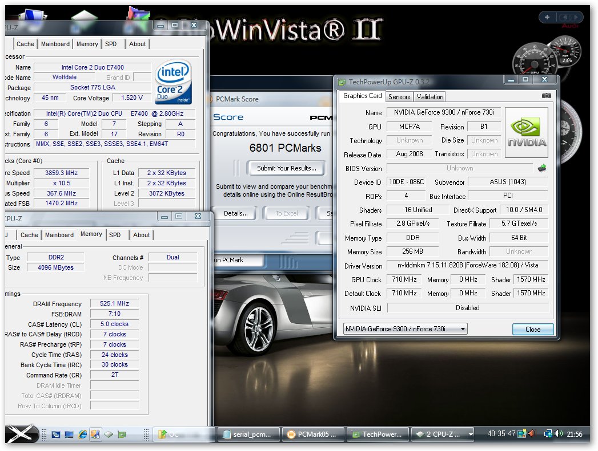Open Mainboard tab in upper CPU-Z window
Screen dimensions: 598x451
(x=55, y=44)
